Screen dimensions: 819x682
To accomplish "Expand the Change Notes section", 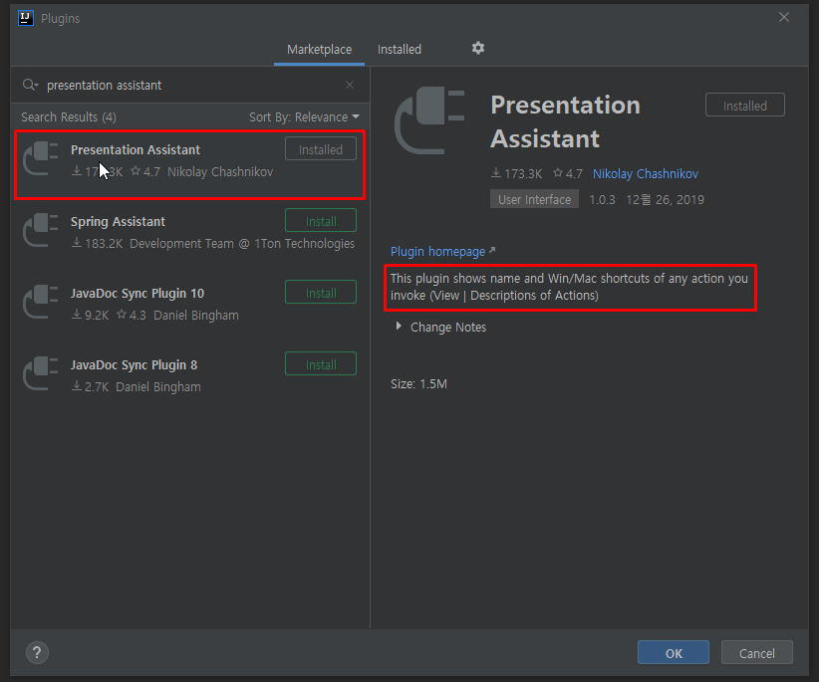I will tap(440, 328).
